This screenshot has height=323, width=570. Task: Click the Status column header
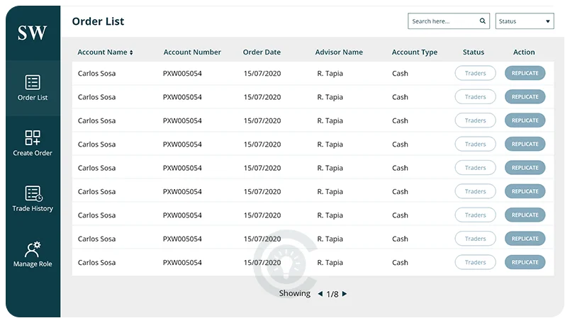[x=474, y=52]
